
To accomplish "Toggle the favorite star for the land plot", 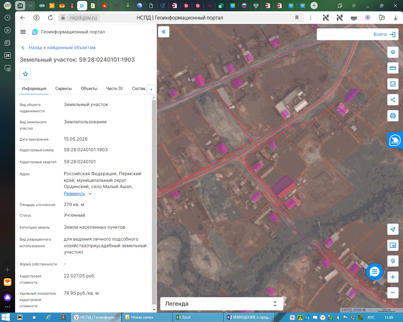I will pos(26,74).
